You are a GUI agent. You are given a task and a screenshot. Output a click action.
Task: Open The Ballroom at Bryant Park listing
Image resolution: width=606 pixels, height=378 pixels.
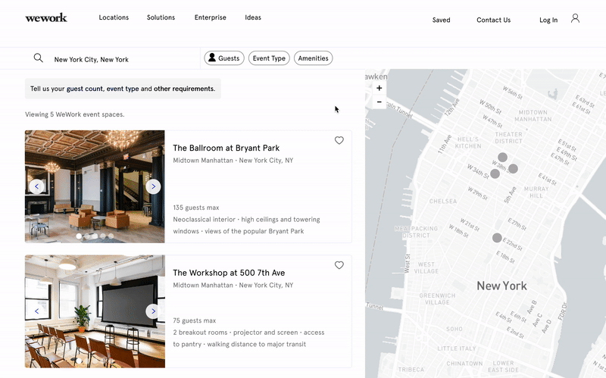point(226,148)
